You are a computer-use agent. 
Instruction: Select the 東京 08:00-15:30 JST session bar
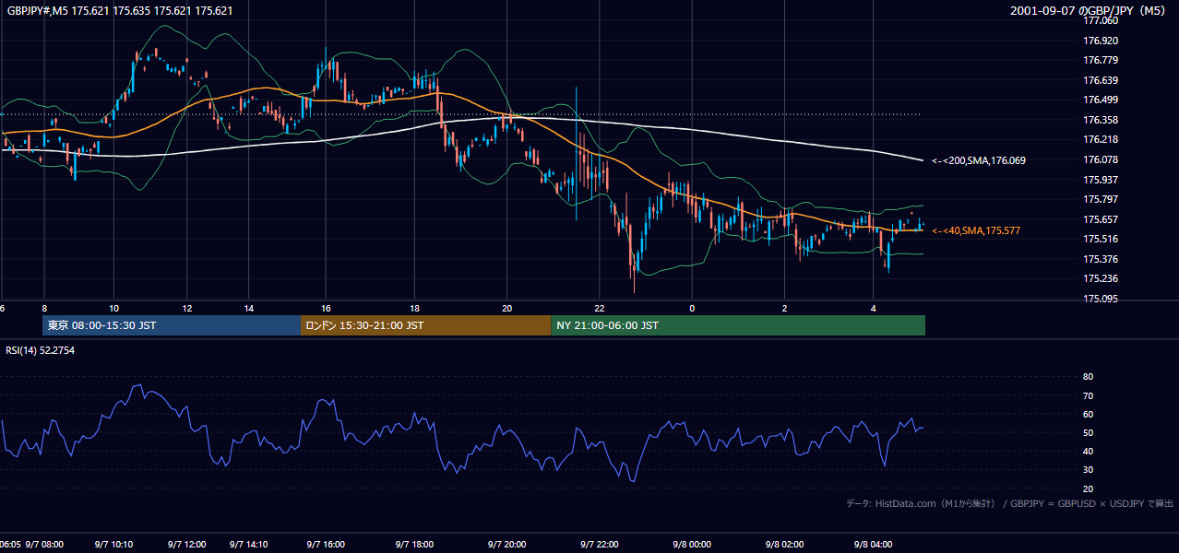pyautogui.click(x=172, y=325)
